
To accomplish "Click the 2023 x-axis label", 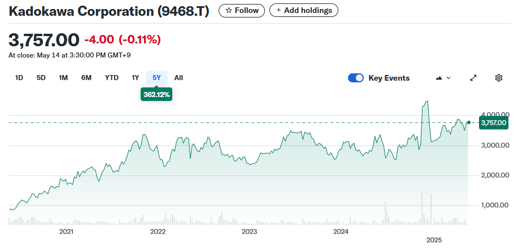I will (x=249, y=232).
